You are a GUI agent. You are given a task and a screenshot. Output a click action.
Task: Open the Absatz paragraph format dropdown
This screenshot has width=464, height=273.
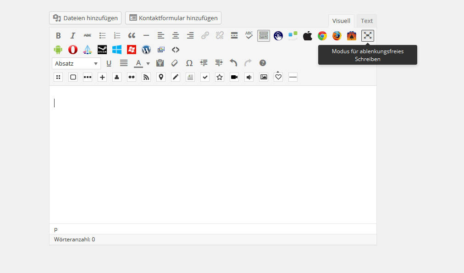click(x=76, y=63)
